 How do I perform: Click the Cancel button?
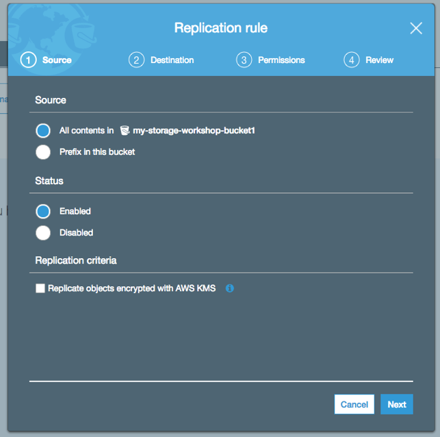pyautogui.click(x=354, y=404)
